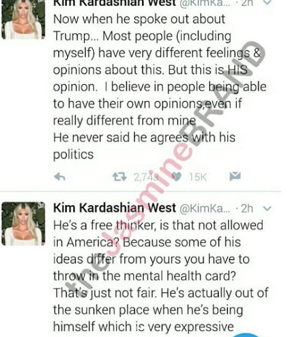Visit the @KimKa... handle on second tweet

(205, 208)
